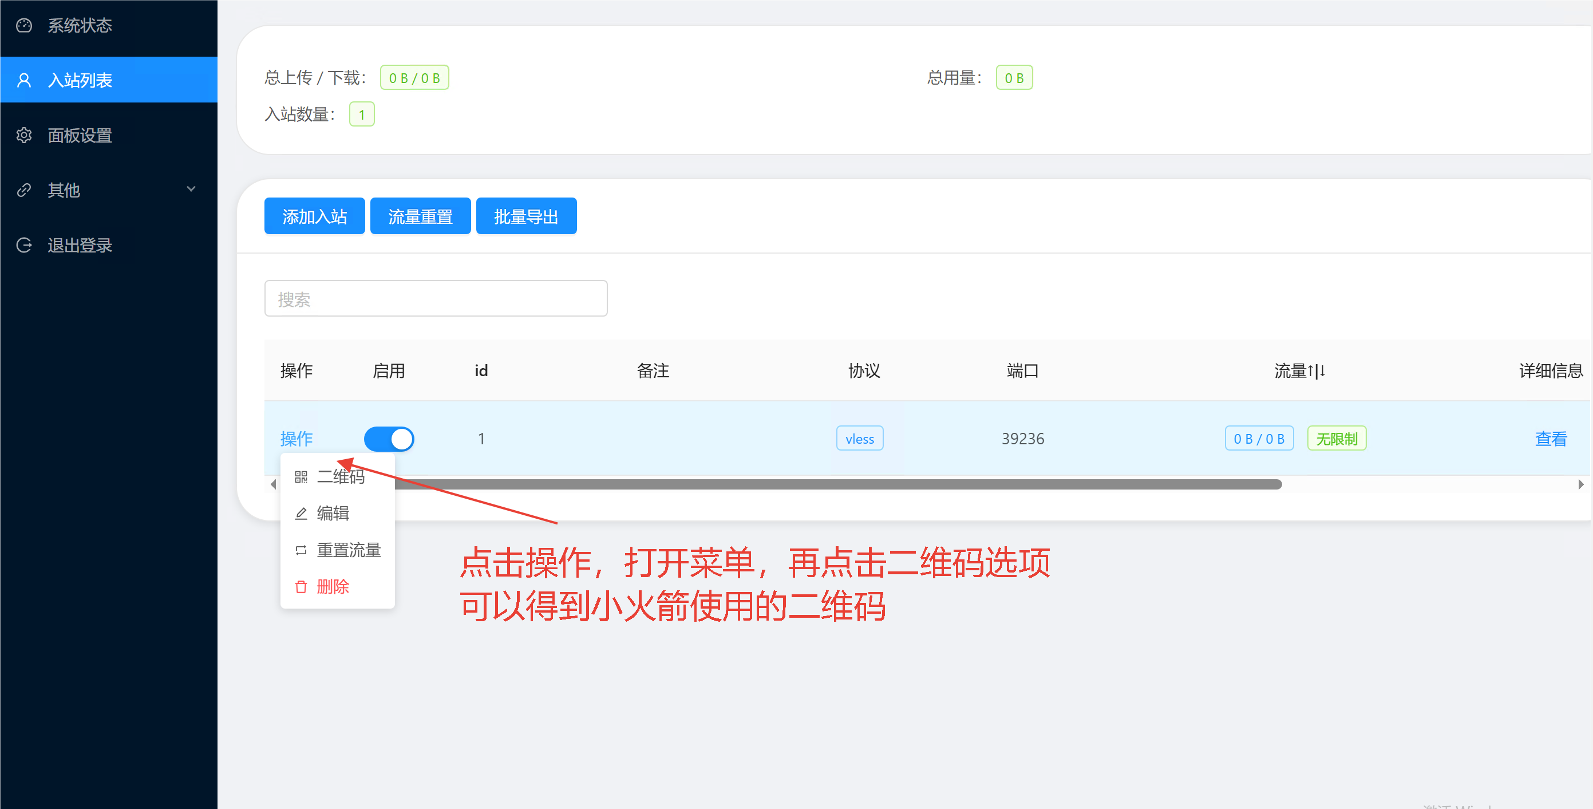This screenshot has width=1593, height=809.
Task: Click the QR code icon in menu
Action: 301,477
